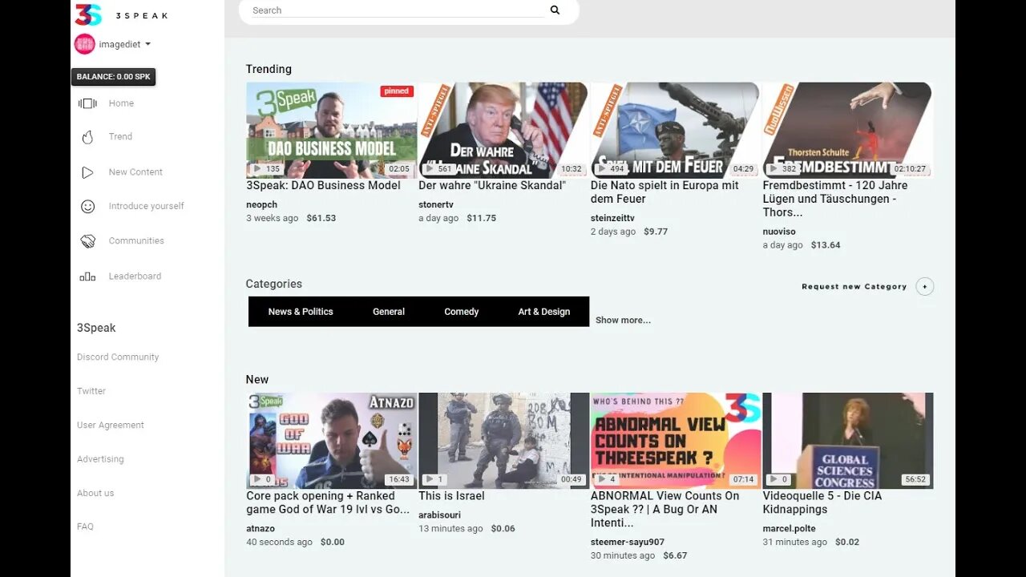Visit the steinzeittv channel

point(612,218)
